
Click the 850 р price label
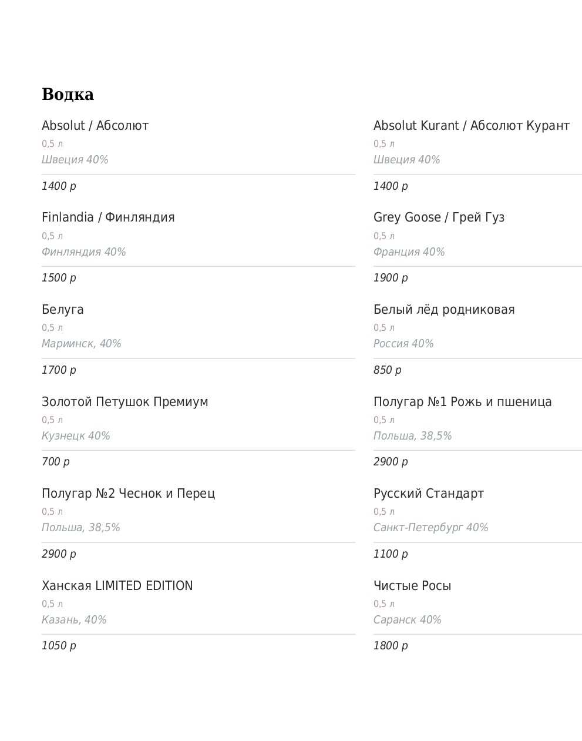pos(387,370)
